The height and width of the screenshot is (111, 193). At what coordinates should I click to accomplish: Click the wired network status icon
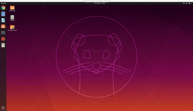(184, 3)
